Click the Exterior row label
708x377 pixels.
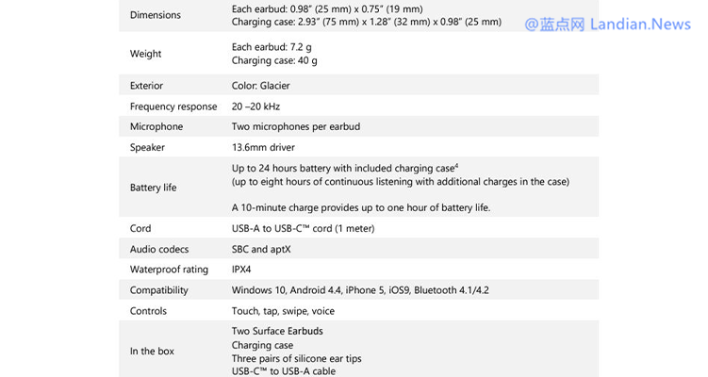146,86
